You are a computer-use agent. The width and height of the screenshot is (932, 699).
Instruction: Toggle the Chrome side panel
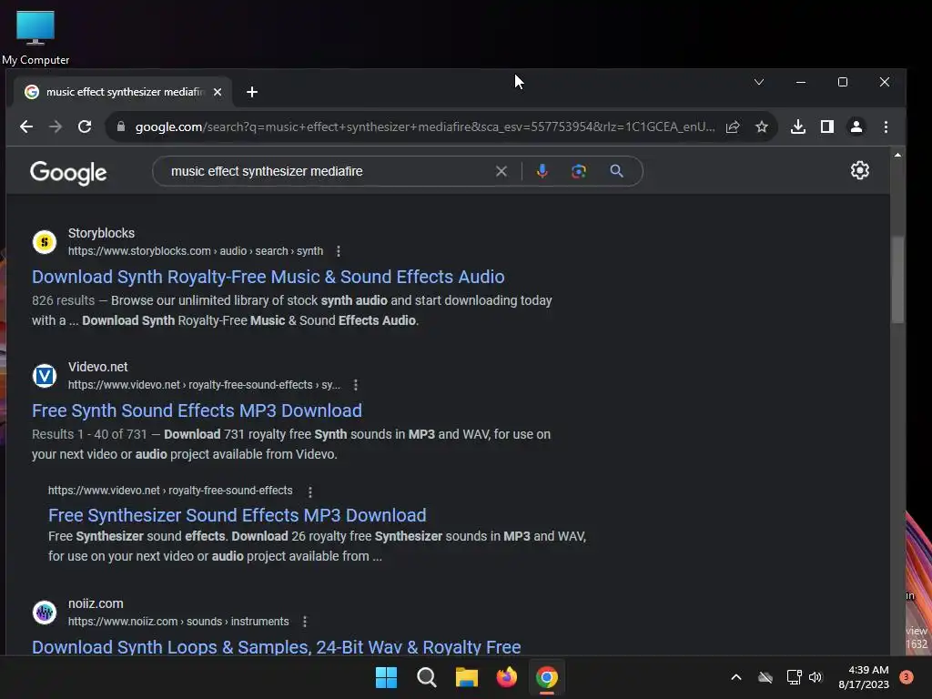(827, 127)
